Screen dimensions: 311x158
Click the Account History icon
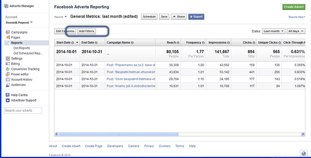[x=8, y=80]
